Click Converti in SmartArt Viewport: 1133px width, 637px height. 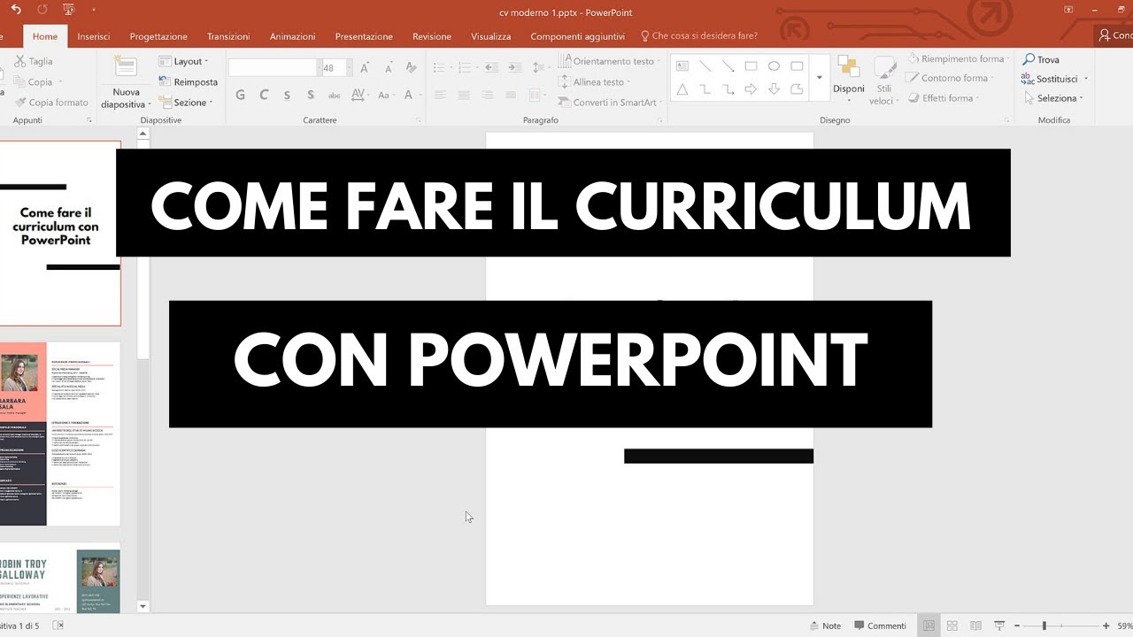pos(608,102)
